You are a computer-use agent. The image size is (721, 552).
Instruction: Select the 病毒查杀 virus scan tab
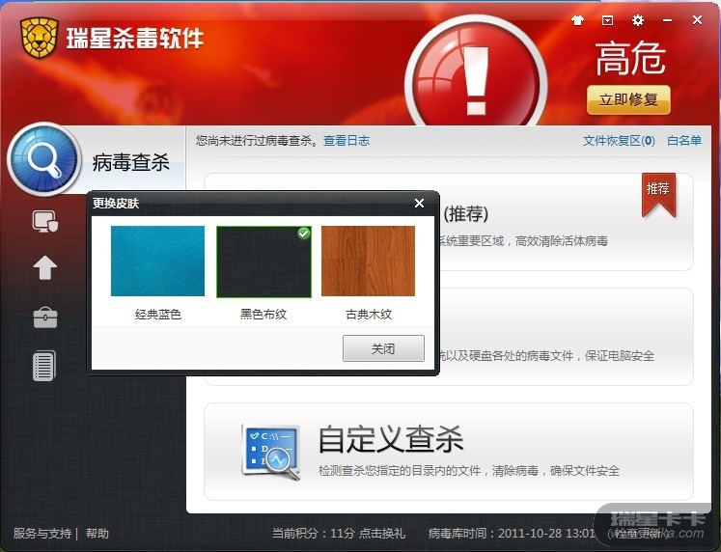tap(130, 162)
